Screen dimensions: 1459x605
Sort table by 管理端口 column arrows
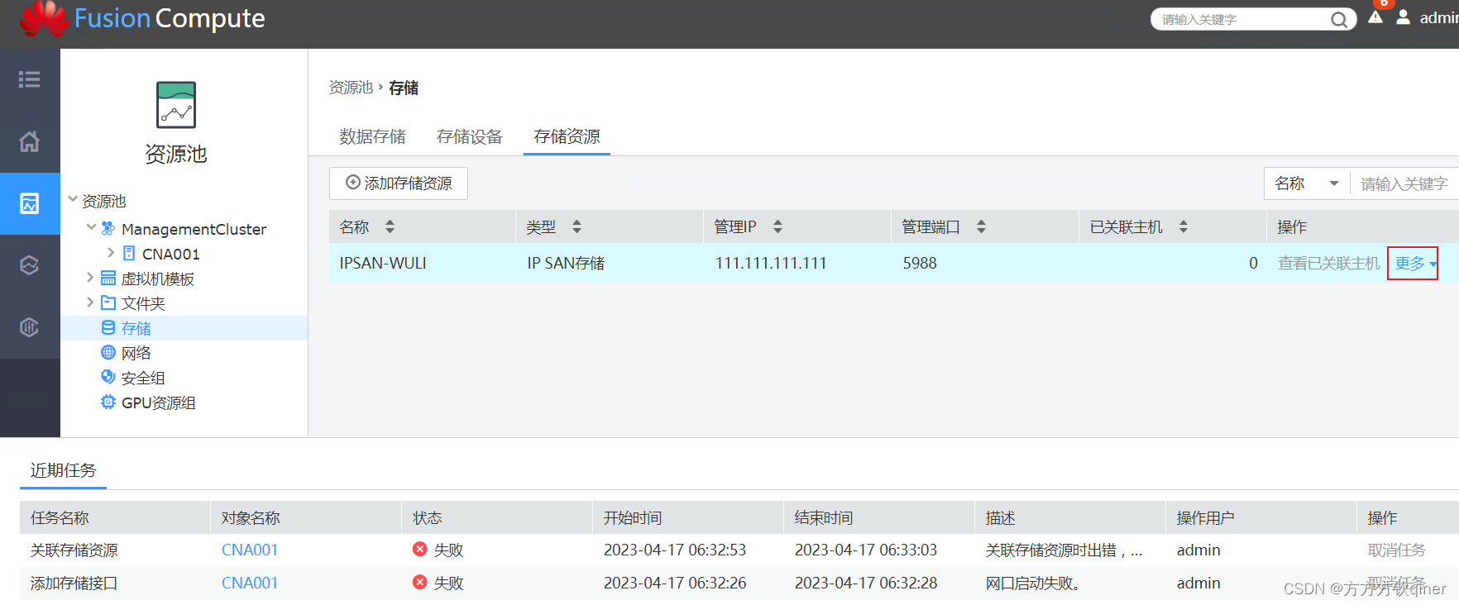pyautogui.click(x=981, y=226)
